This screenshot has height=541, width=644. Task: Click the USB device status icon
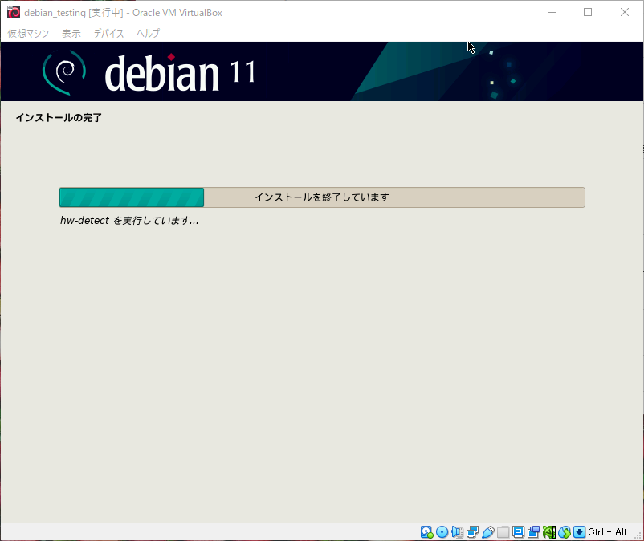click(488, 532)
